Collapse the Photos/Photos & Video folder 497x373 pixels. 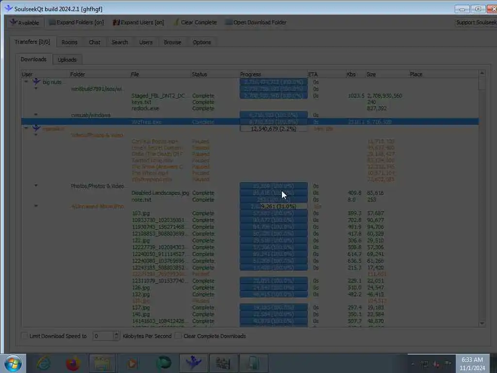tap(36, 186)
